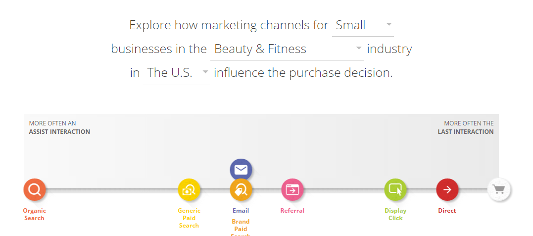This screenshot has width=533, height=236.
Task: Select the Brand Paid Search icon
Action: click(x=241, y=189)
